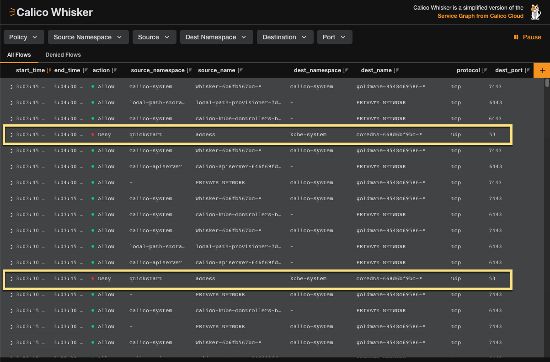Open the Policy filter dropdown
This screenshot has width=550, height=362.
click(24, 37)
